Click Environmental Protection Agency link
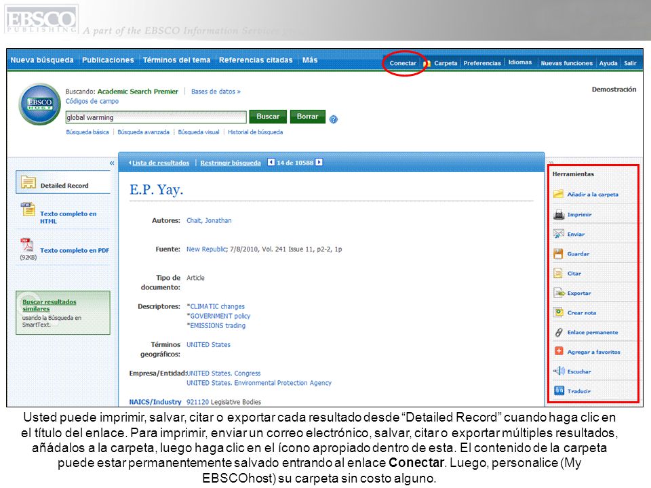651x488 pixels. click(x=258, y=382)
